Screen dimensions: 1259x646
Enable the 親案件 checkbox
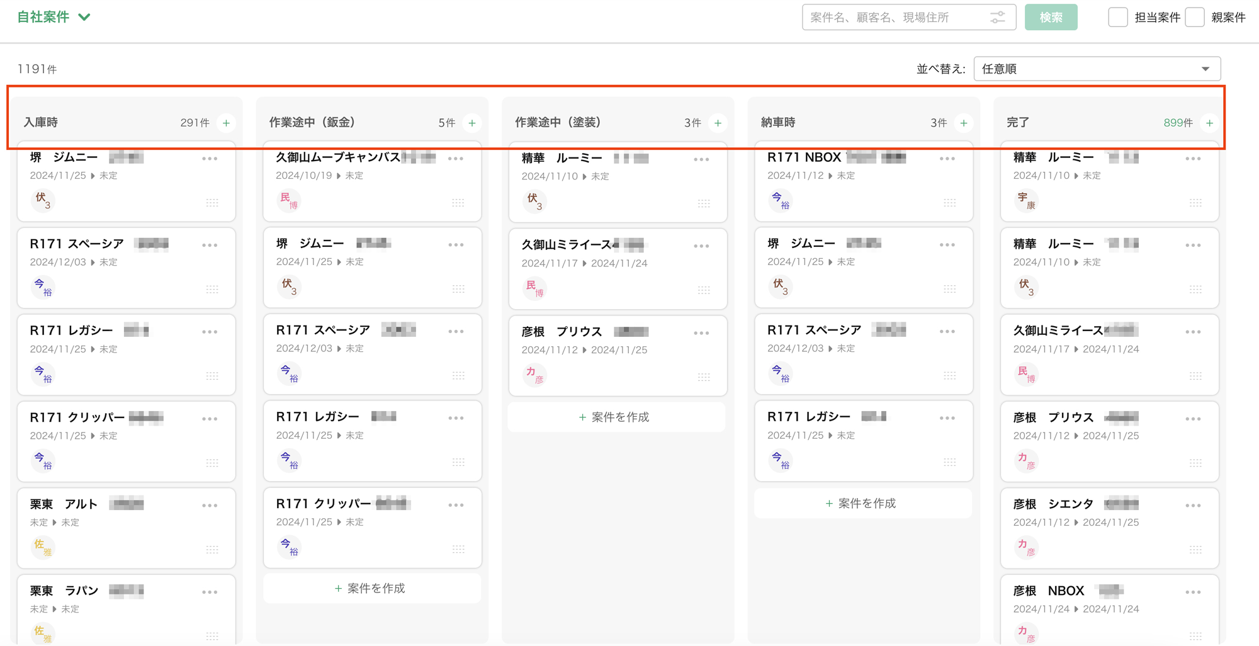(1195, 18)
